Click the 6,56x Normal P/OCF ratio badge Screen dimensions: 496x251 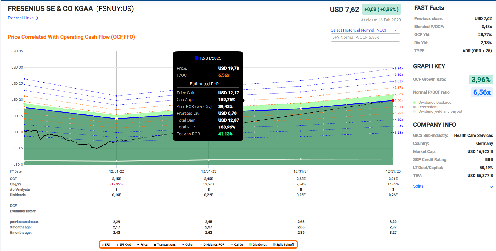tap(482, 92)
